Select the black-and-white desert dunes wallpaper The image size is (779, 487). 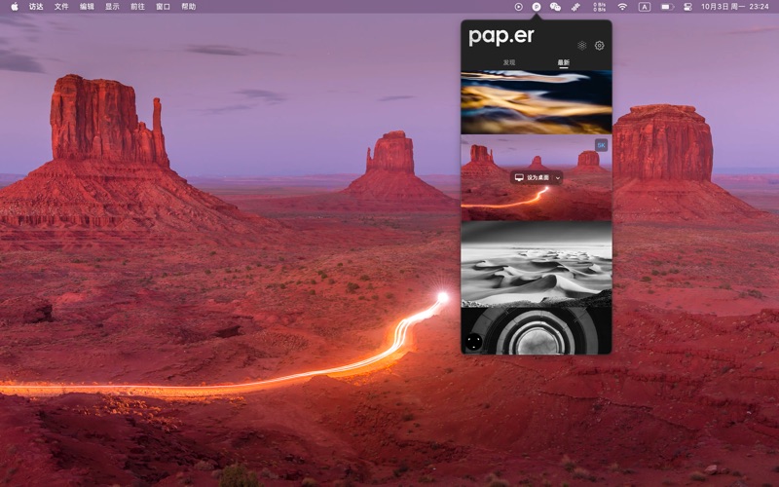point(536,263)
